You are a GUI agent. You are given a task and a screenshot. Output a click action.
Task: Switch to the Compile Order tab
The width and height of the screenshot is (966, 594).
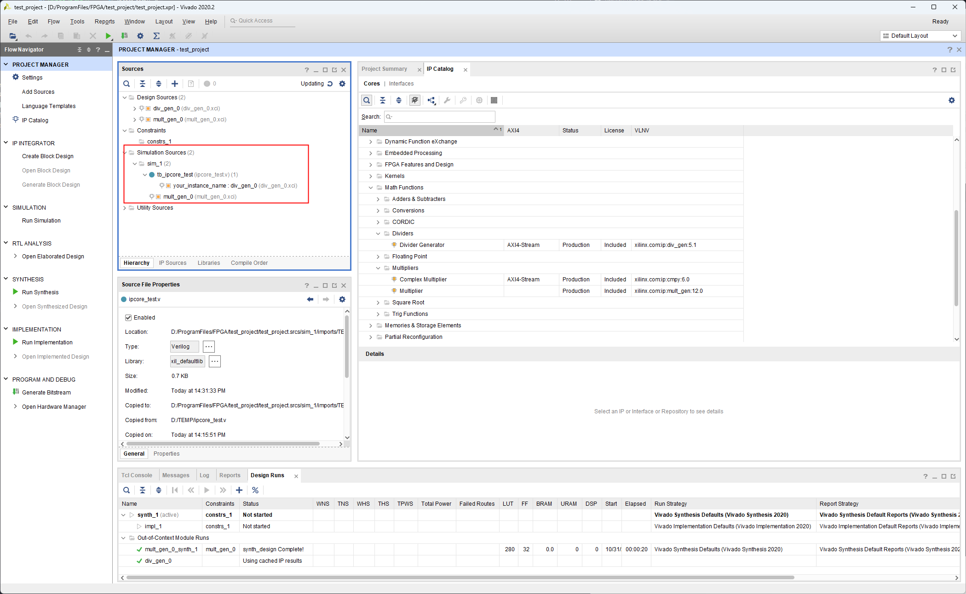coord(249,263)
